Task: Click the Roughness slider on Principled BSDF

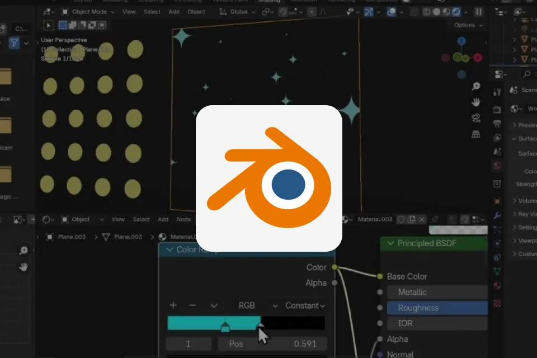Action: 437,308
